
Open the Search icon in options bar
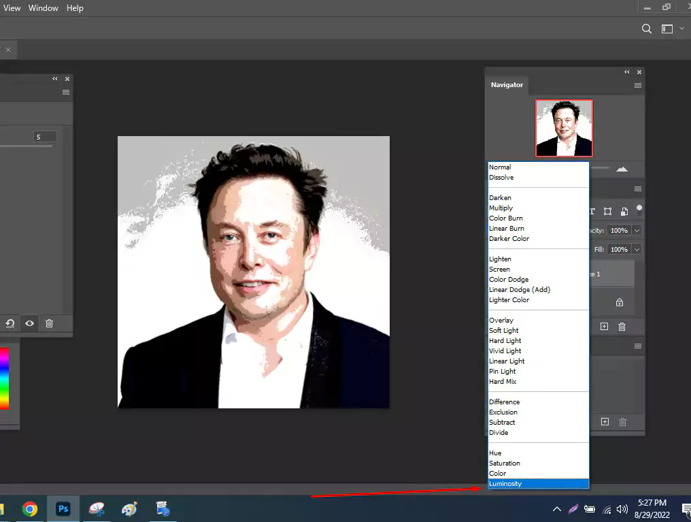(647, 29)
